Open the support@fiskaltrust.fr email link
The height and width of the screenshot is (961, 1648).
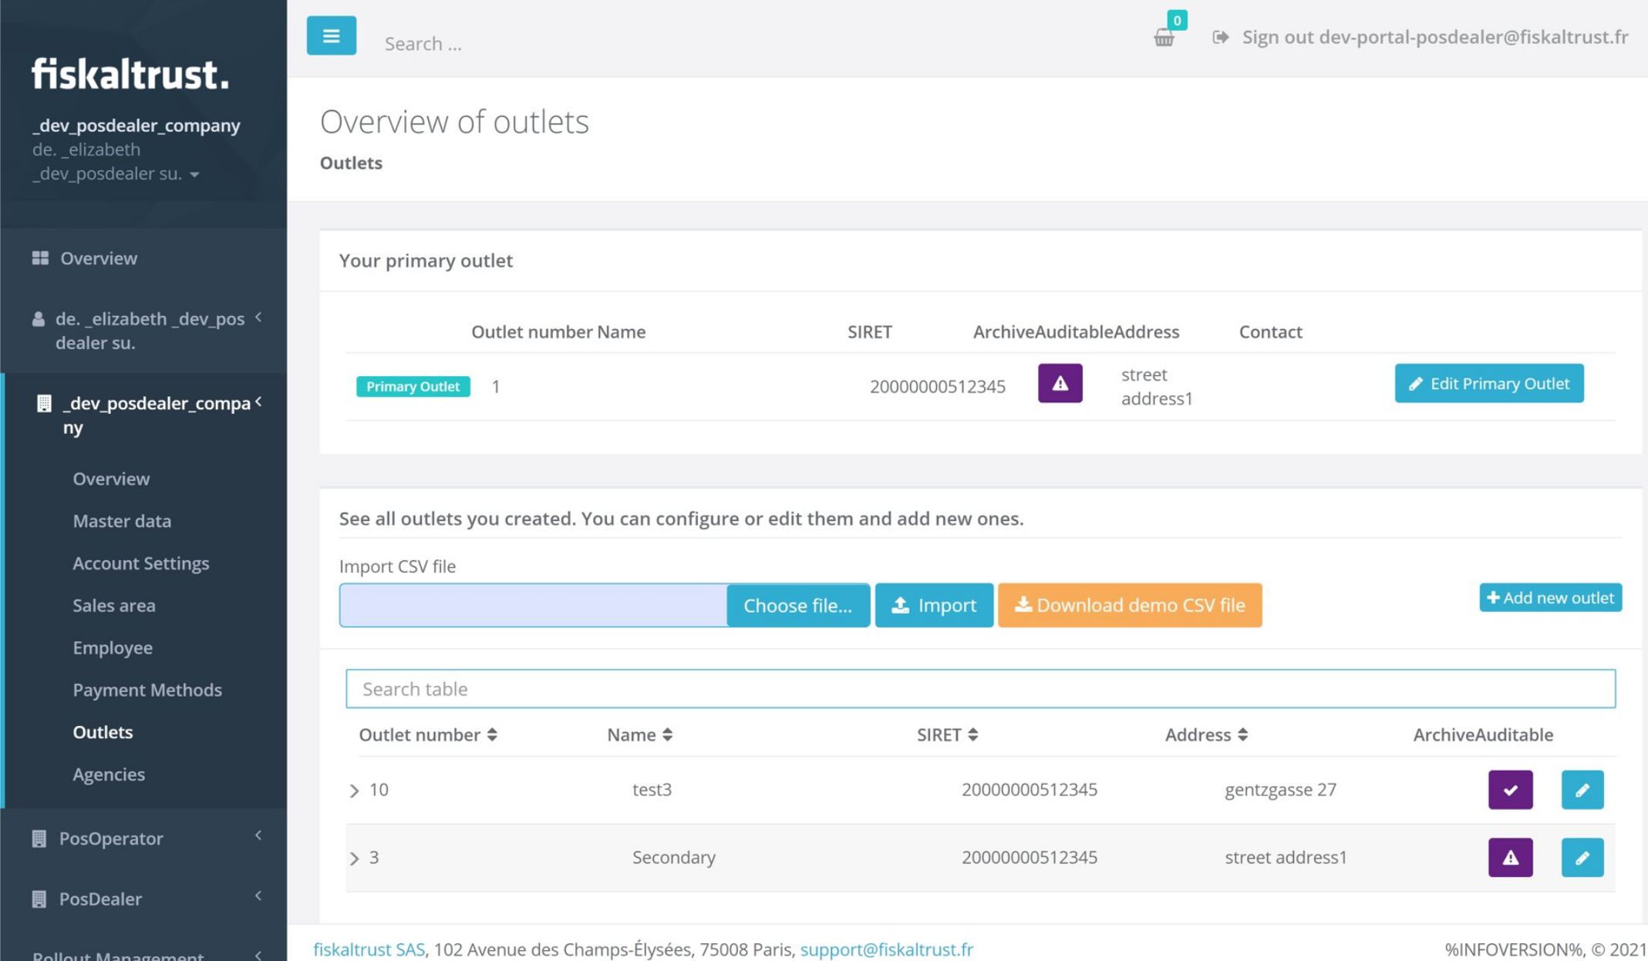(x=886, y=949)
